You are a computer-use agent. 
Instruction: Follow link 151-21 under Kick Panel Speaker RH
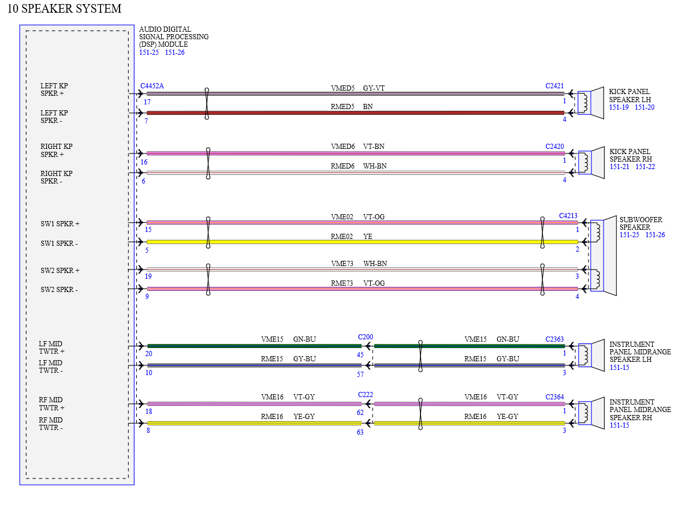coord(619,166)
